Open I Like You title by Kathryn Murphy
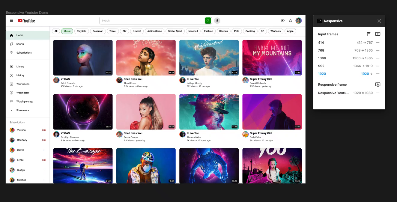Screen dimensions: 397x202 coord(193,79)
